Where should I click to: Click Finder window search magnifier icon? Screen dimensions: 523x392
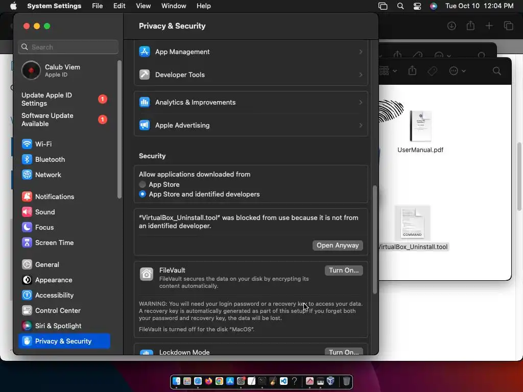tap(497, 70)
